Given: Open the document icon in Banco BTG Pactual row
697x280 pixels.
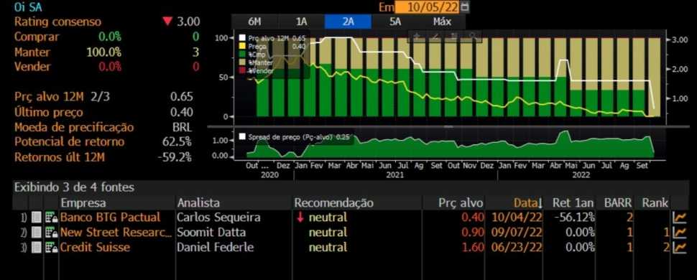Looking at the screenshot, I should pyautogui.click(x=37, y=218).
